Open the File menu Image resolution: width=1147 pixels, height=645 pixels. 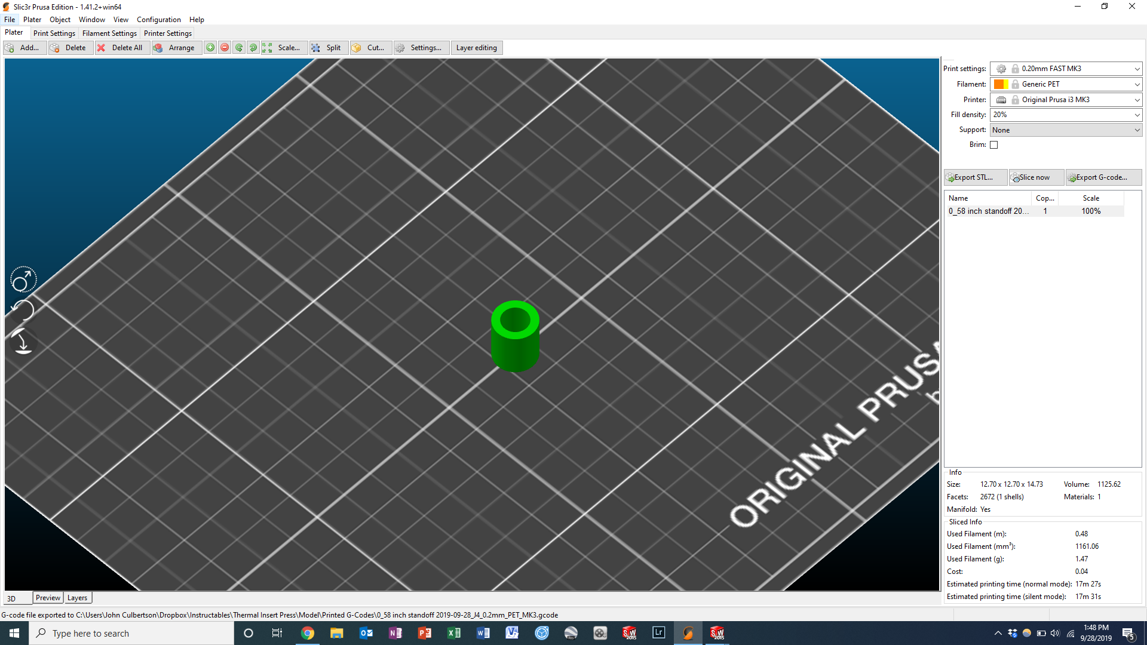pos(10,20)
